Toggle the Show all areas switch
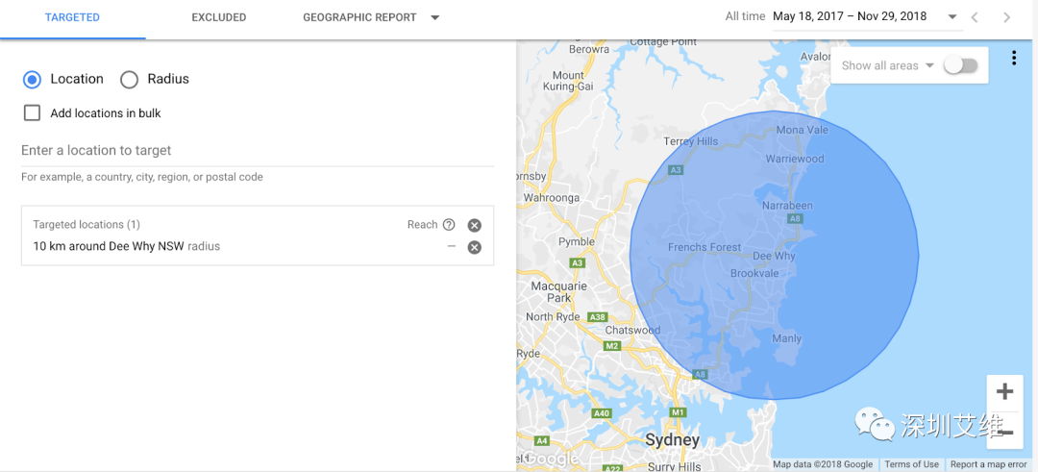1038x472 pixels. coord(960,65)
